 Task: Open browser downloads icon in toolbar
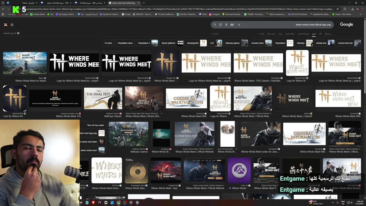coord(352,9)
